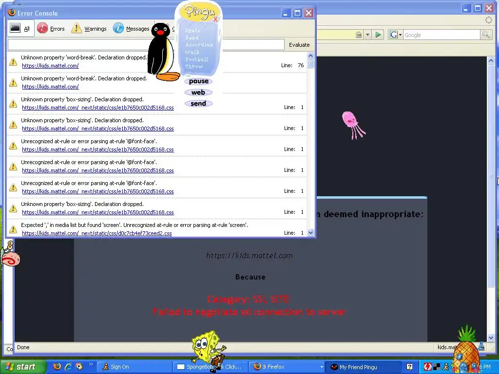Click Firefox throbber activity icon
Image resolution: width=499 pixels, height=374 pixels.
pyautogui.click(x=488, y=20)
